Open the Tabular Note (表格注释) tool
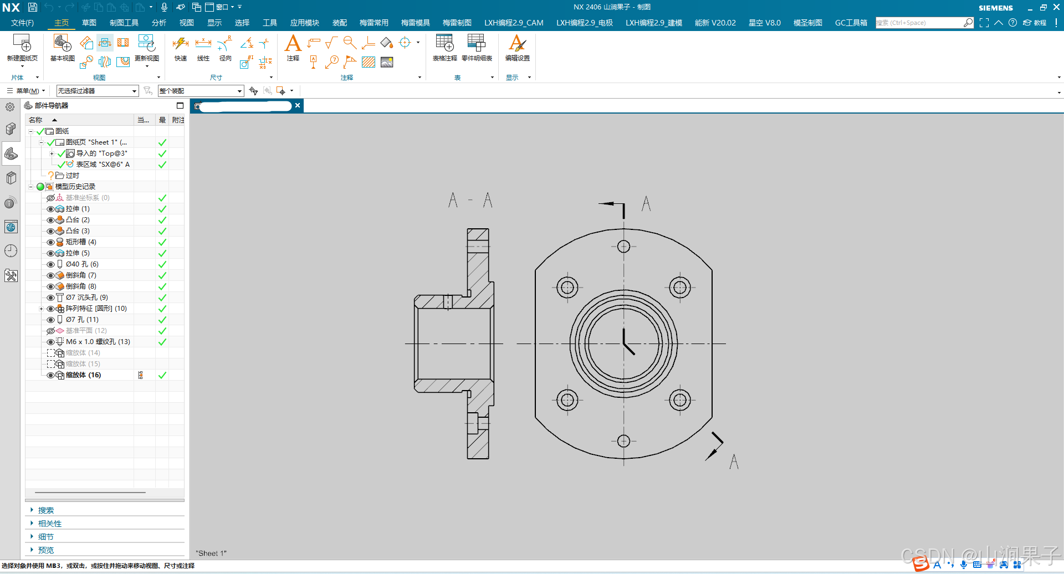1064x574 pixels. click(444, 43)
